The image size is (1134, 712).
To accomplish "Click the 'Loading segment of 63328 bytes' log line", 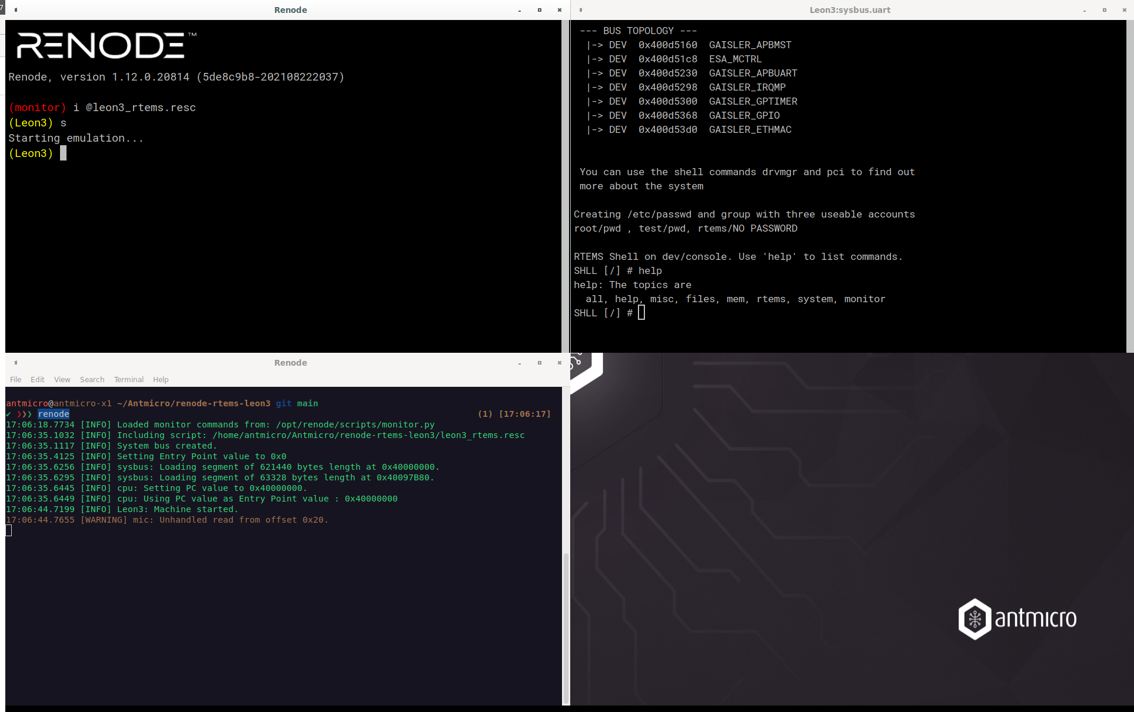I will [220, 477].
